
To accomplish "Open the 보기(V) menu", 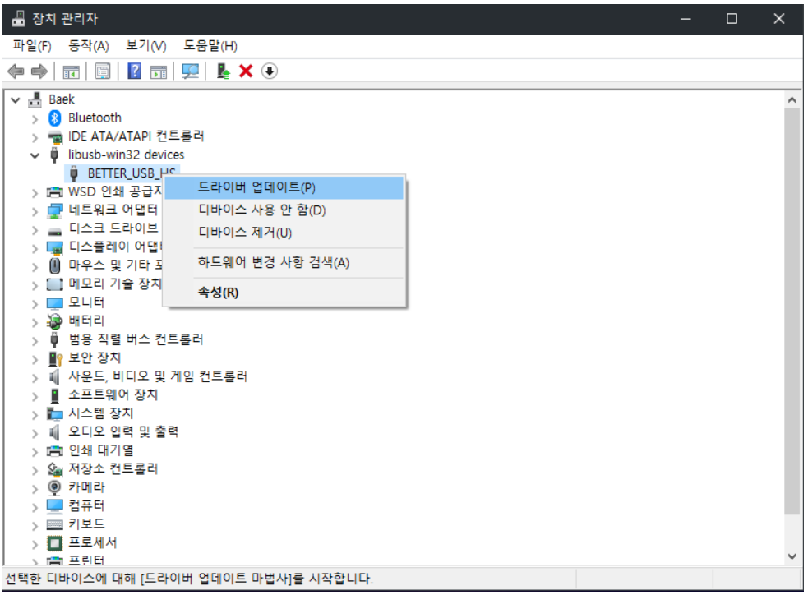I will point(146,46).
